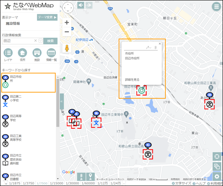Click high school marker D on map
The width and height of the screenshot is (223, 186).
(210, 104)
